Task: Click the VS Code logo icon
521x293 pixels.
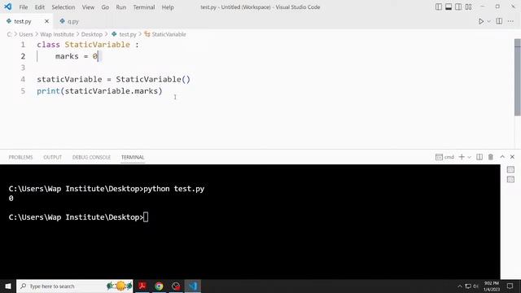Action: 7,7
